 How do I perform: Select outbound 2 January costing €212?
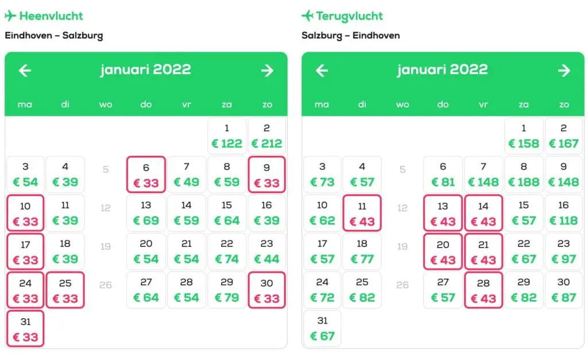click(x=266, y=136)
